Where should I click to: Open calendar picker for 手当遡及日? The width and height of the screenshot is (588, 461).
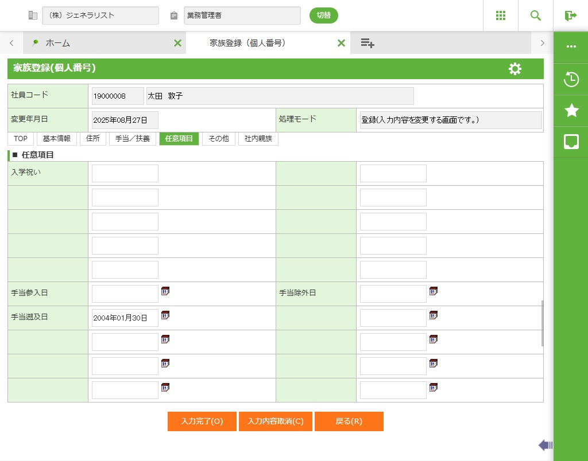[x=165, y=315]
